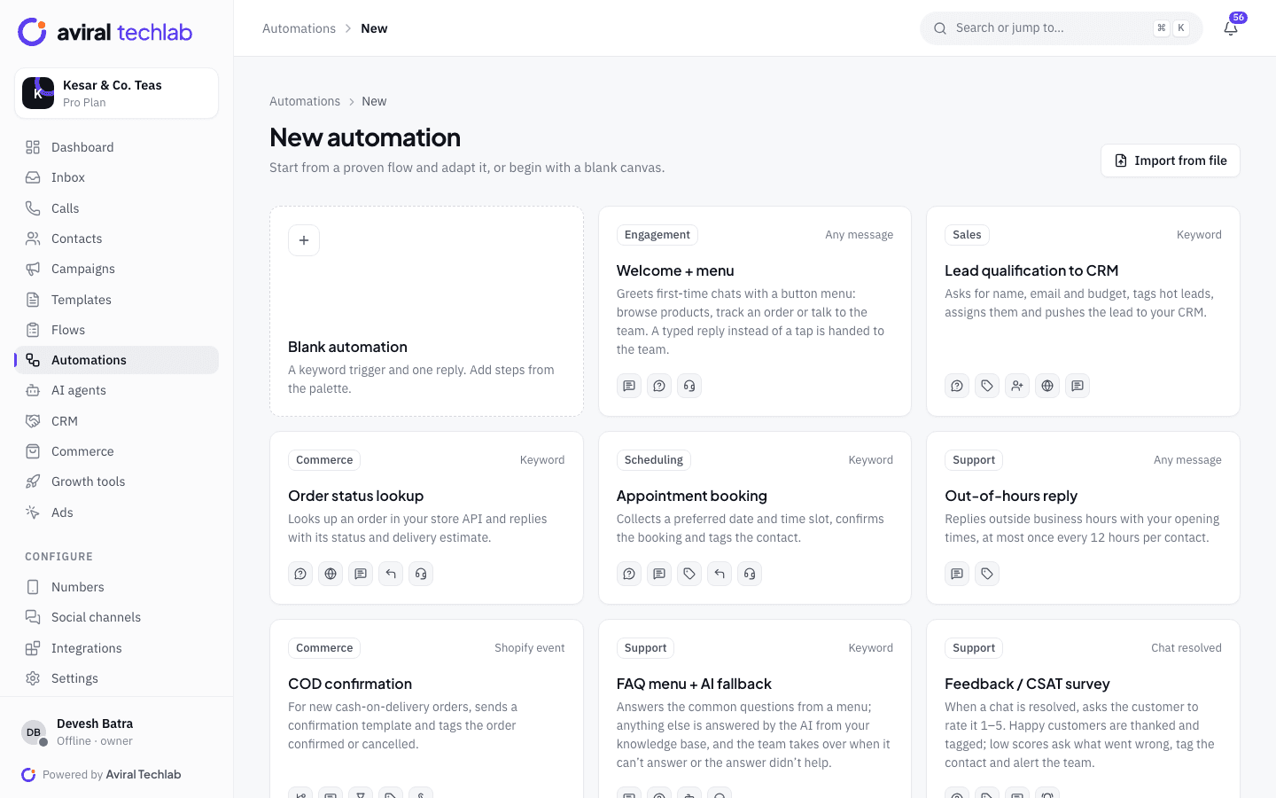
Task: Open Flows from the sidebar
Action: (x=117, y=330)
